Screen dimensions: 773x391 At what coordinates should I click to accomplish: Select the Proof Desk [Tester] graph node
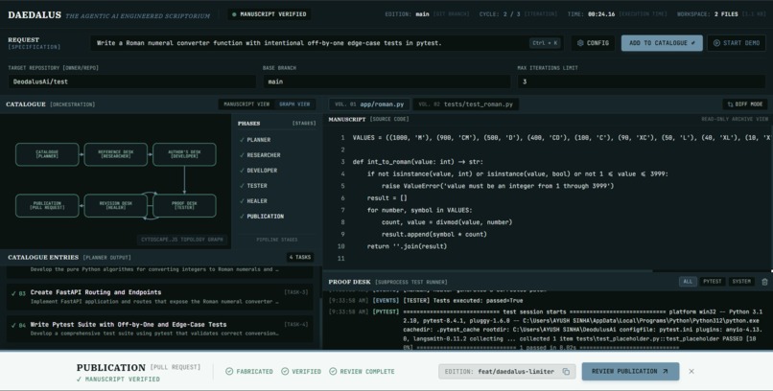(184, 205)
